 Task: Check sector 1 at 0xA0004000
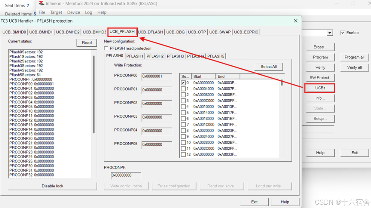pyautogui.click(x=183, y=89)
